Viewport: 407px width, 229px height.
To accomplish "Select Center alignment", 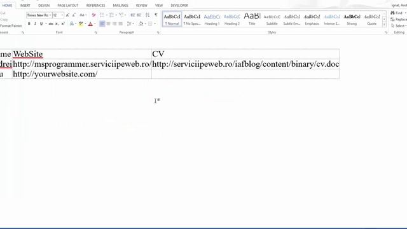I will [x=109, y=24].
